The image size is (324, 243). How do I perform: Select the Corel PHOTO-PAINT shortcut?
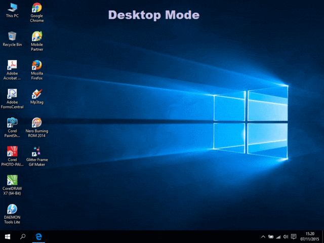(x=12, y=156)
